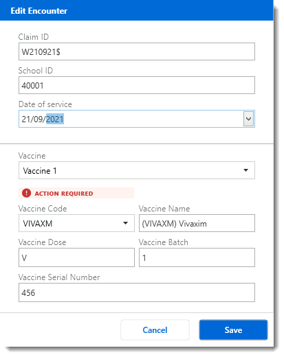The width and height of the screenshot is (284, 357).
Task: Select the Vaccine 1 combo box text
Action: point(40,171)
